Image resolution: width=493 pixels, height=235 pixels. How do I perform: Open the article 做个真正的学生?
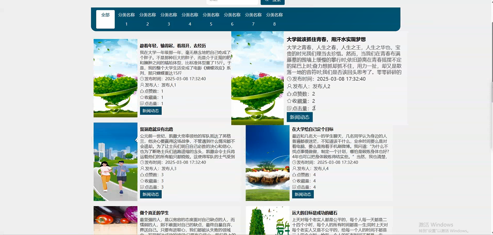[154, 213]
